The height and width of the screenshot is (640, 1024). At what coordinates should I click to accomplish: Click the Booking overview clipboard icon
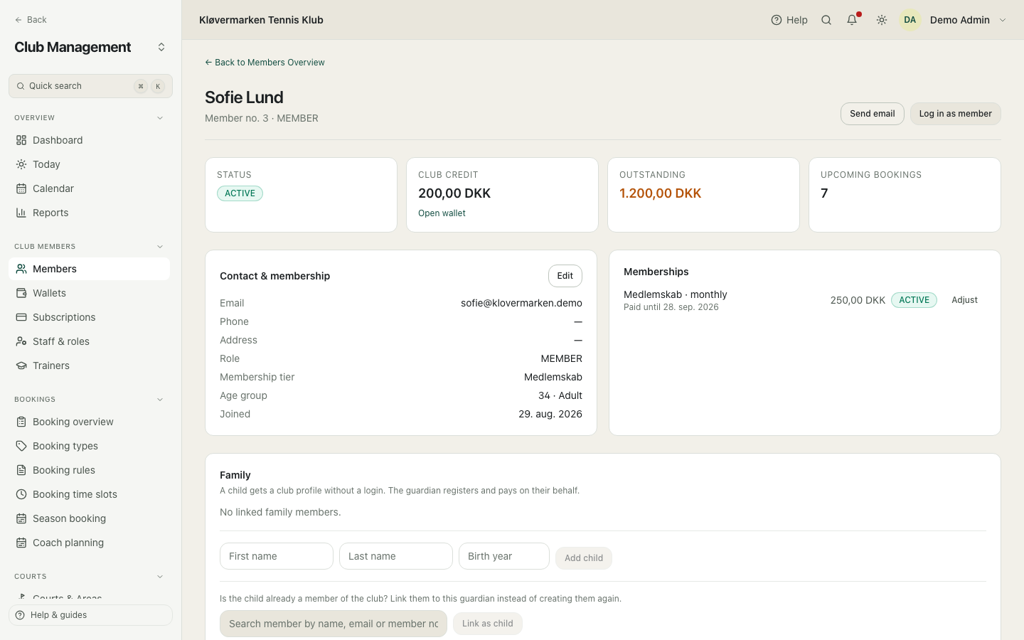point(21,422)
